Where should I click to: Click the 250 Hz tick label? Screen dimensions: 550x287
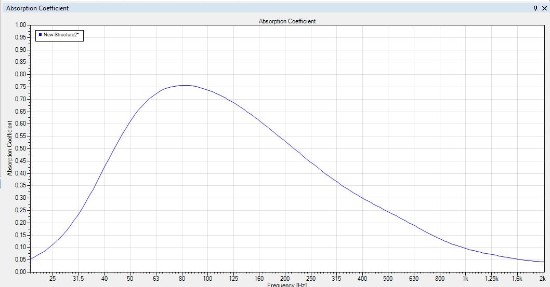pyautogui.click(x=311, y=279)
